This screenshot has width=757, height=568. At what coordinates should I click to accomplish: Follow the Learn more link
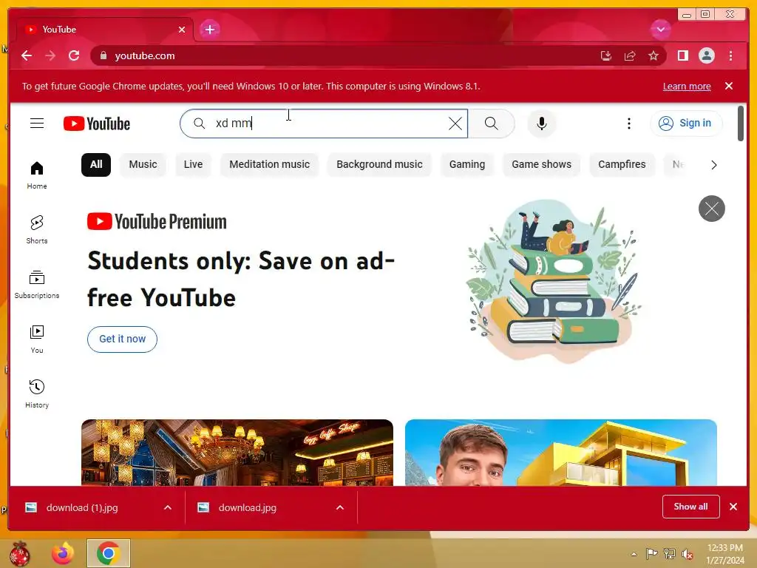pyautogui.click(x=687, y=87)
